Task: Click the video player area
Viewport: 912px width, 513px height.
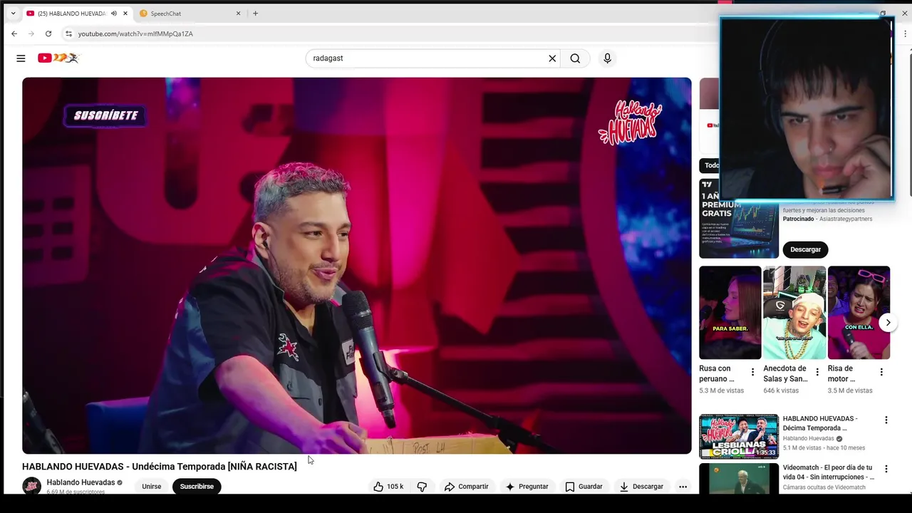Action: (356, 265)
